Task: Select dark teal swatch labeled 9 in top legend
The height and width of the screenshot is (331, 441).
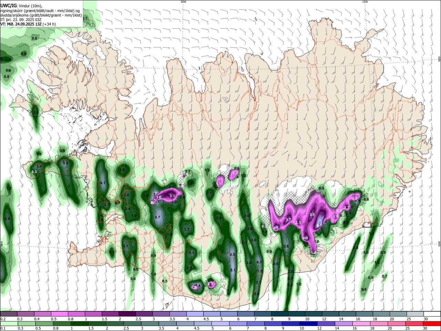Action: [x=297, y=314]
